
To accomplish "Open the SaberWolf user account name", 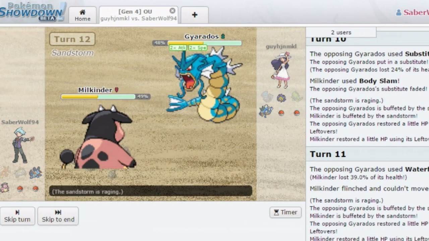I will click(x=416, y=12).
